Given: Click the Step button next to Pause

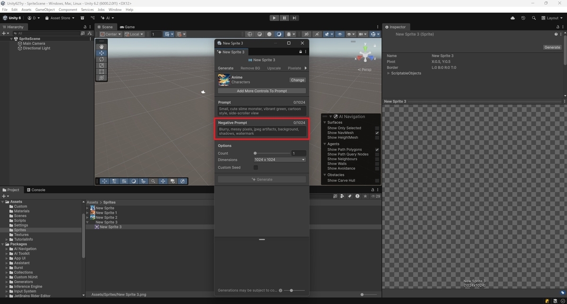Looking at the screenshot, I should (294, 18).
